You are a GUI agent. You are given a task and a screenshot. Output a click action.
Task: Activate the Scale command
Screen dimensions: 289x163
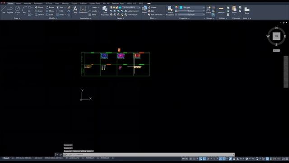50,14
